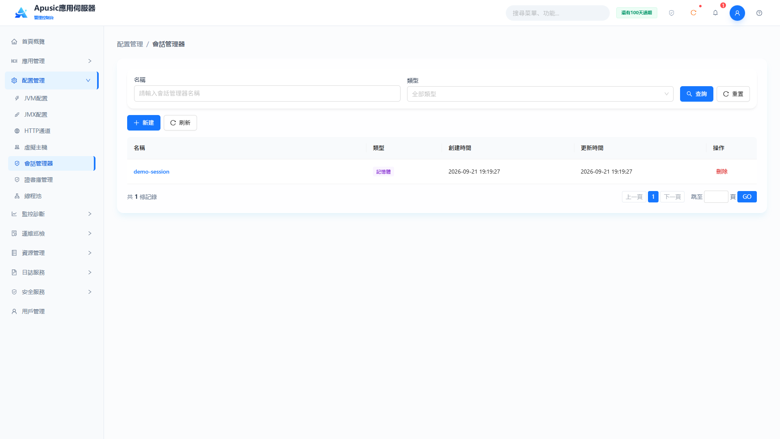The image size is (780, 439).
Task: Click the orange refresh icon in header
Action: pyautogui.click(x=693, y=13)
